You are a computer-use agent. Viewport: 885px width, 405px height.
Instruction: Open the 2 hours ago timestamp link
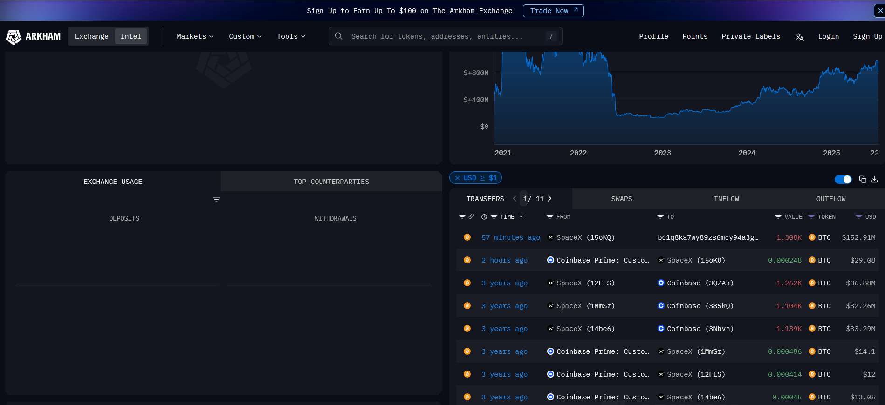tap(504, 260)
